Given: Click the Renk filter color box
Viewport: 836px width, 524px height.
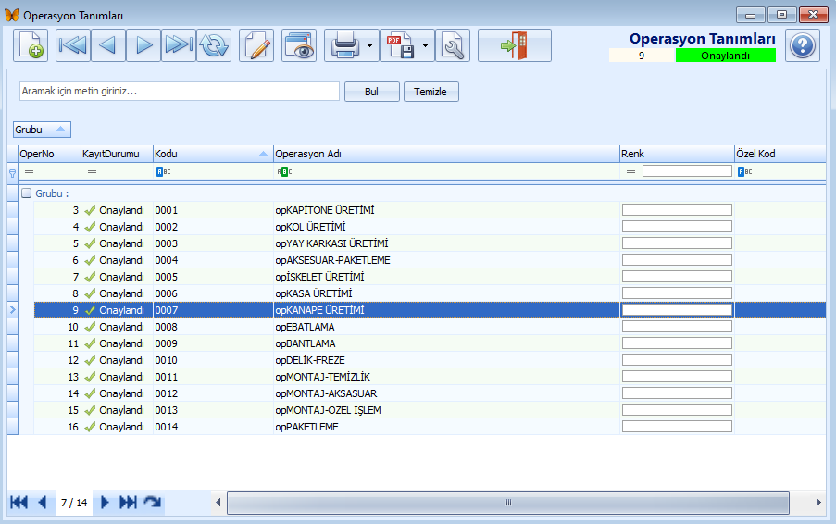Looking at the screenshot, I should 687,171.
